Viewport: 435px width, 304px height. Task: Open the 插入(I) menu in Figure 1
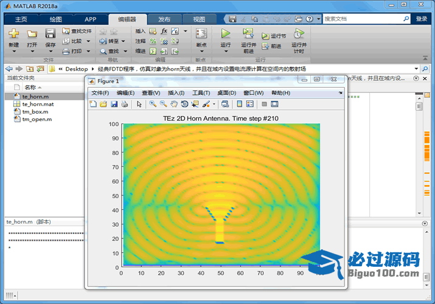176,93
